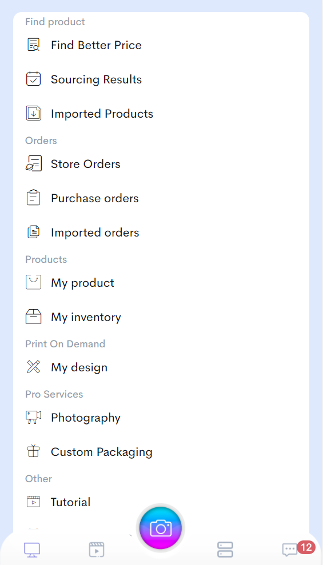
Task: Click the Find Better Price icon
Action: pos(34,45)
